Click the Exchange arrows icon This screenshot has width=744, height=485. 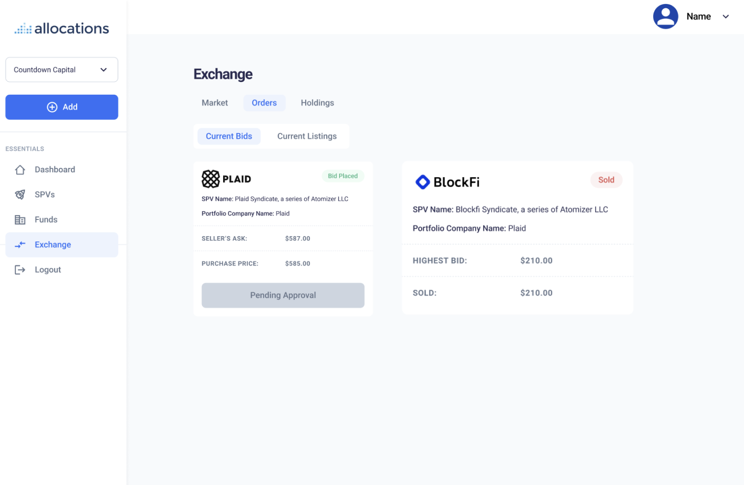point(20,244)
